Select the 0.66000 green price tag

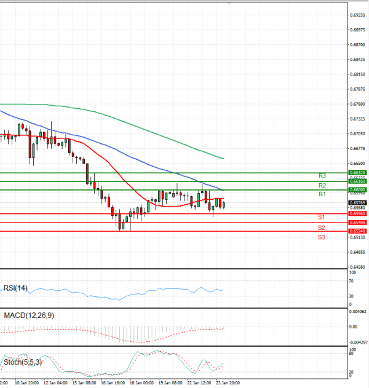(x=357, y=190)
